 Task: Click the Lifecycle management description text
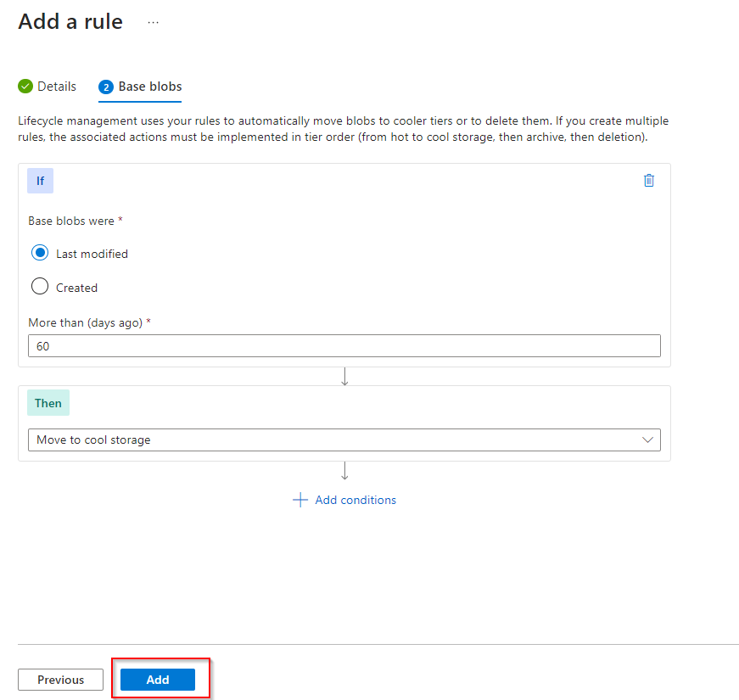(343, 129)
